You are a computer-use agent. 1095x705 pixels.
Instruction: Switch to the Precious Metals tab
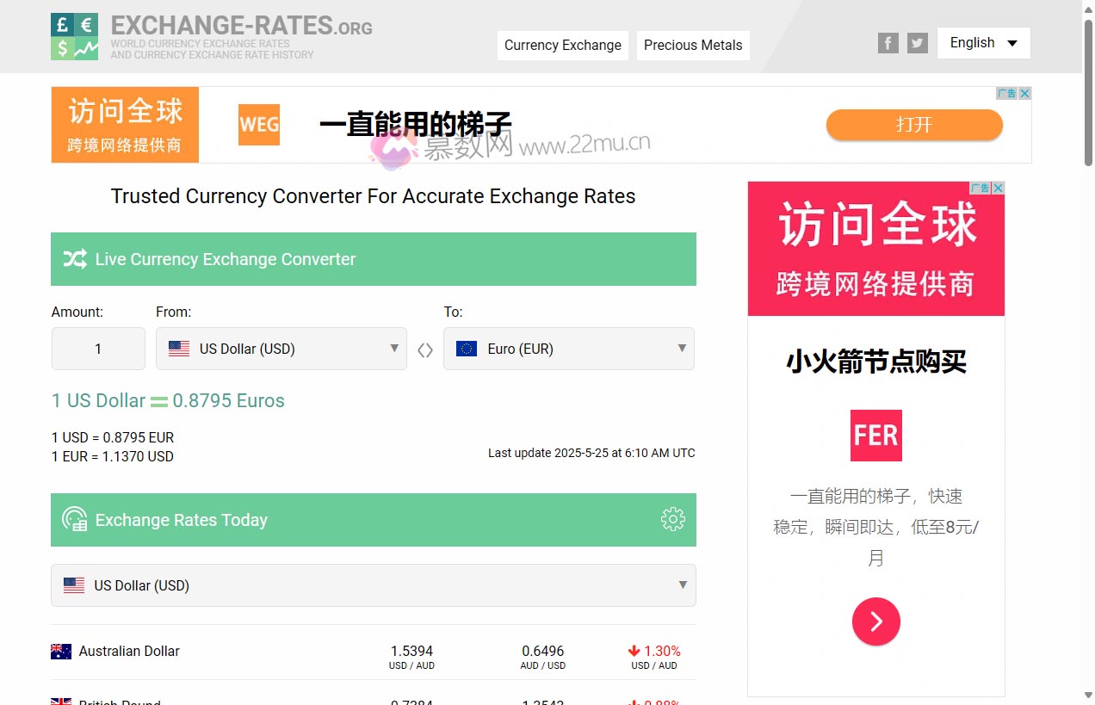(693, 45)
